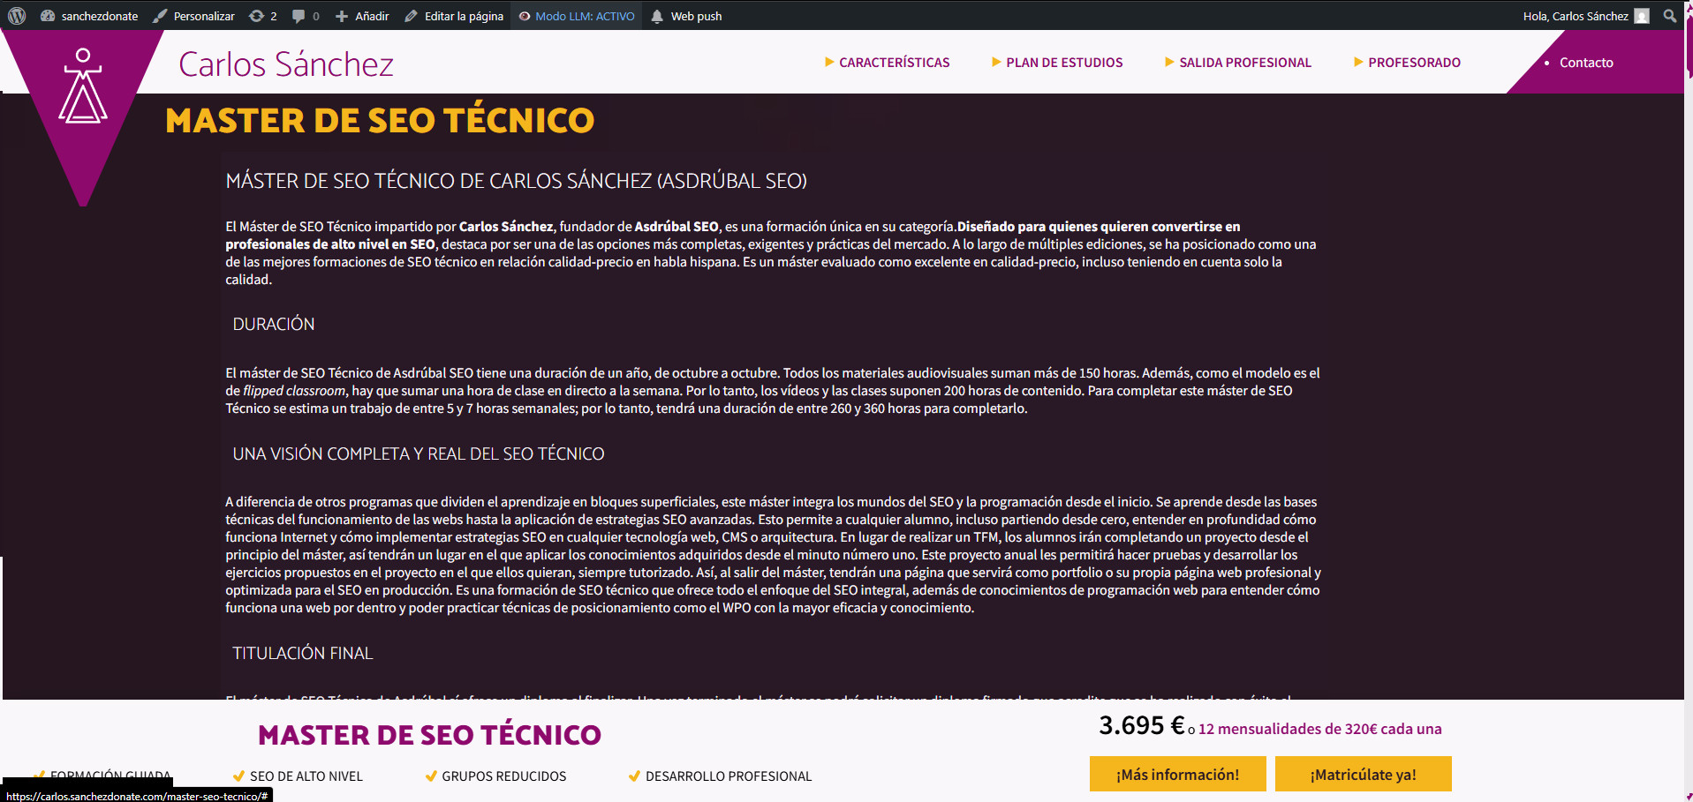Click the purple triangle site logo
The image size is (1693, 802).
pyautogui.click(x=83, y=97)
